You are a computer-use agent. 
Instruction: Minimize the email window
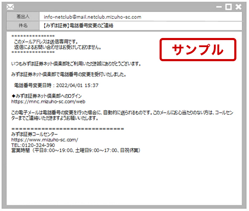coord(219,7)
